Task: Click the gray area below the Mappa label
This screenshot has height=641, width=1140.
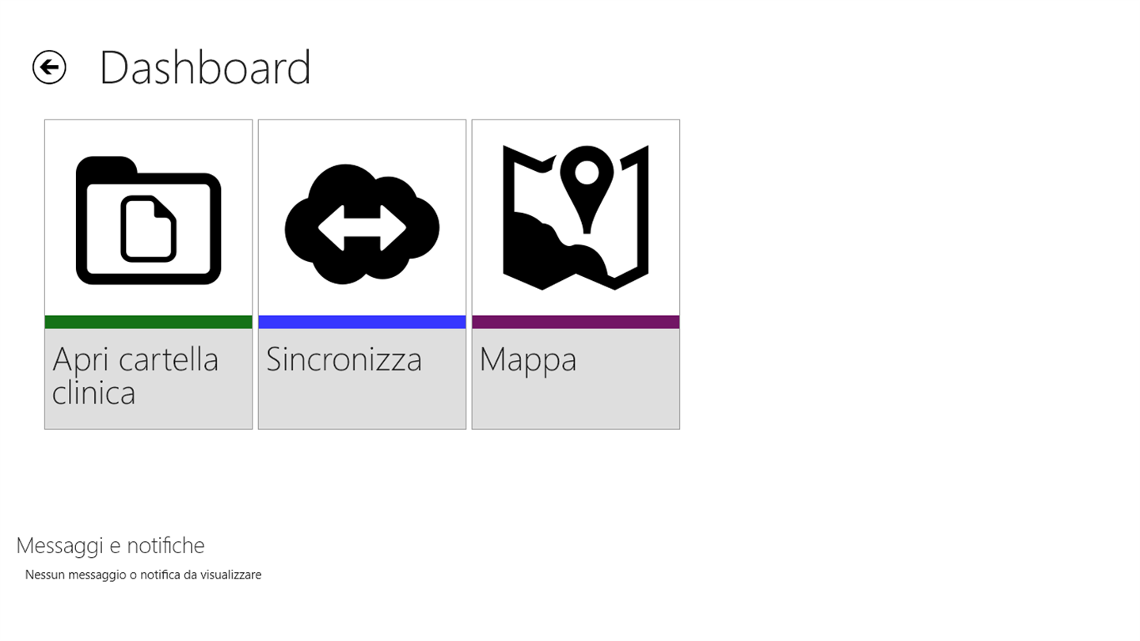Action: point(576,405)
